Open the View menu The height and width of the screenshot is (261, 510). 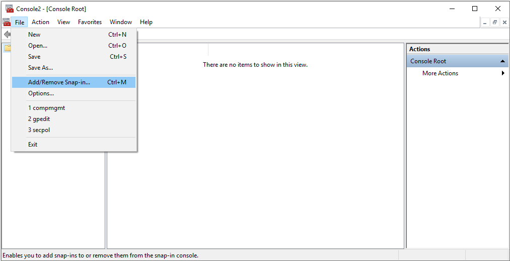click(63, 22)
